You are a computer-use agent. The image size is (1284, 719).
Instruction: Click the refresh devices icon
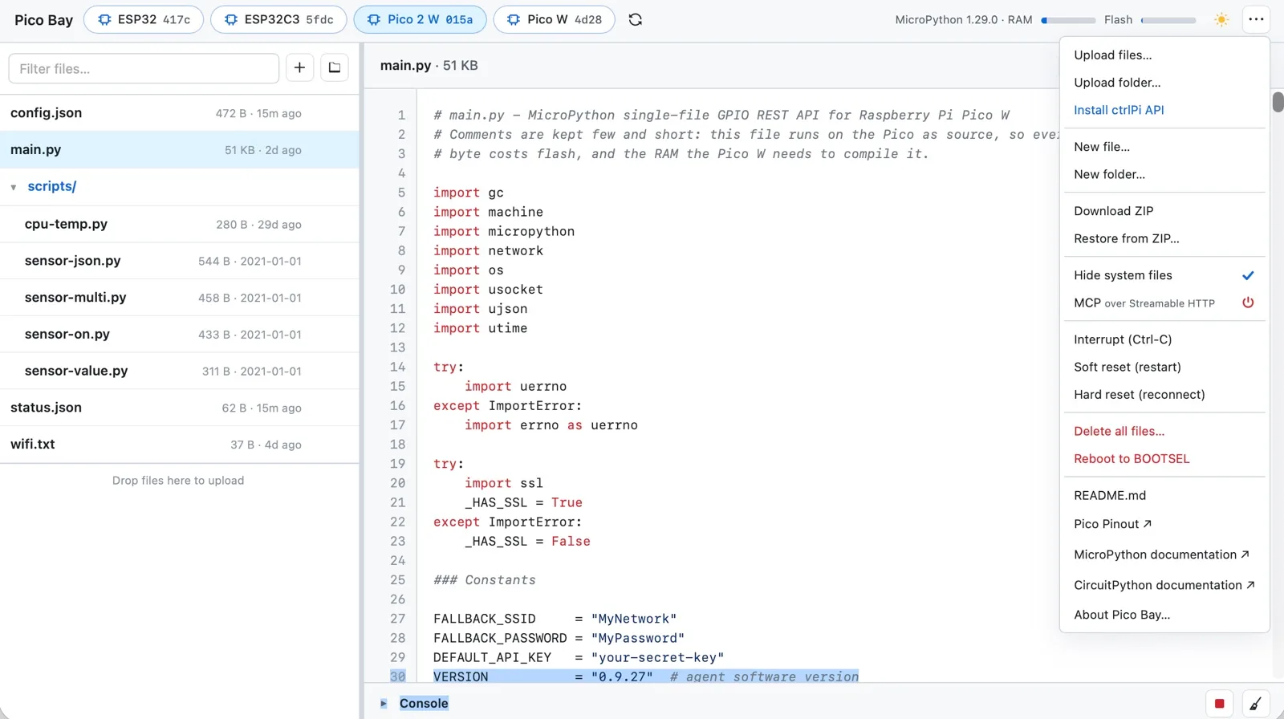pos(636,19)
